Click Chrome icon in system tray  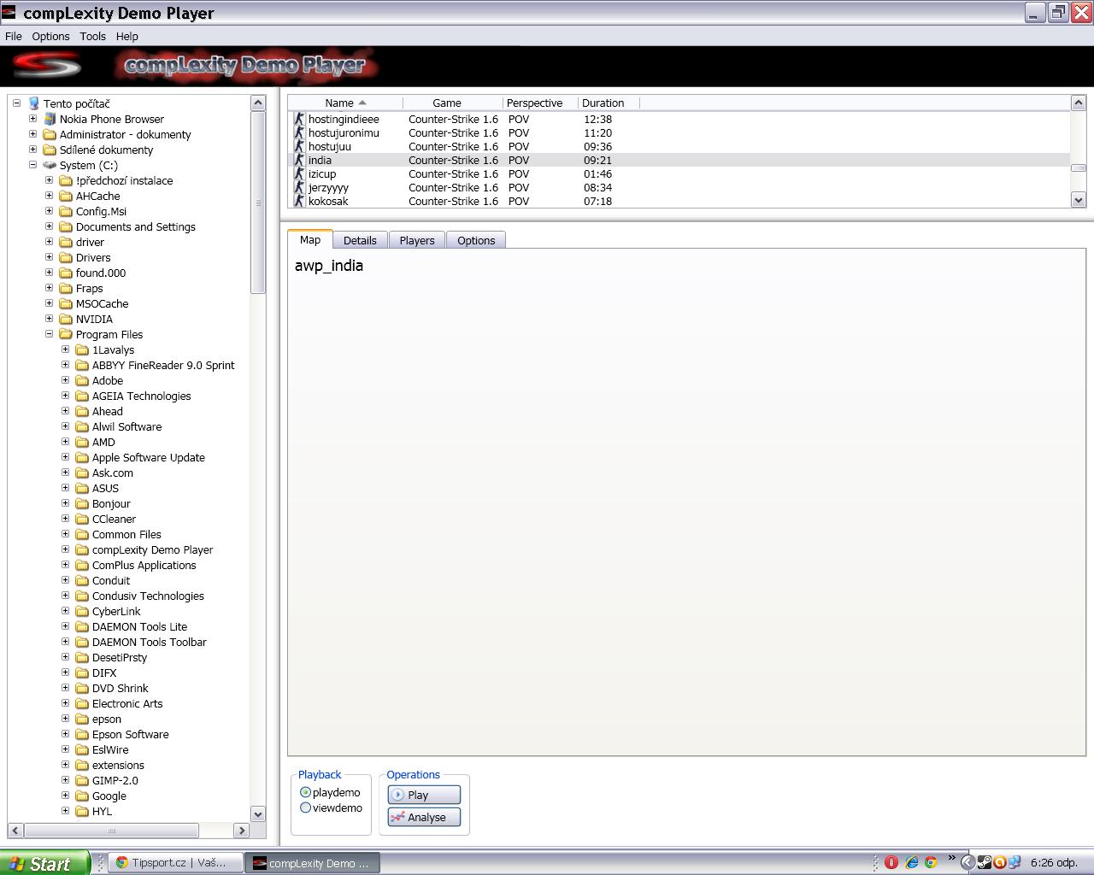pos(930,862)
